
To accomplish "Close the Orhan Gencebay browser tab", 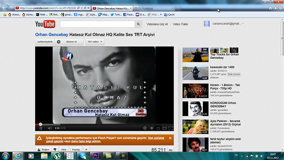I will [131, 8].
